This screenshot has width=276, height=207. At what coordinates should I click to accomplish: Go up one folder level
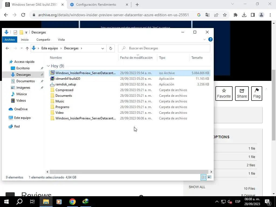[27, 48]
